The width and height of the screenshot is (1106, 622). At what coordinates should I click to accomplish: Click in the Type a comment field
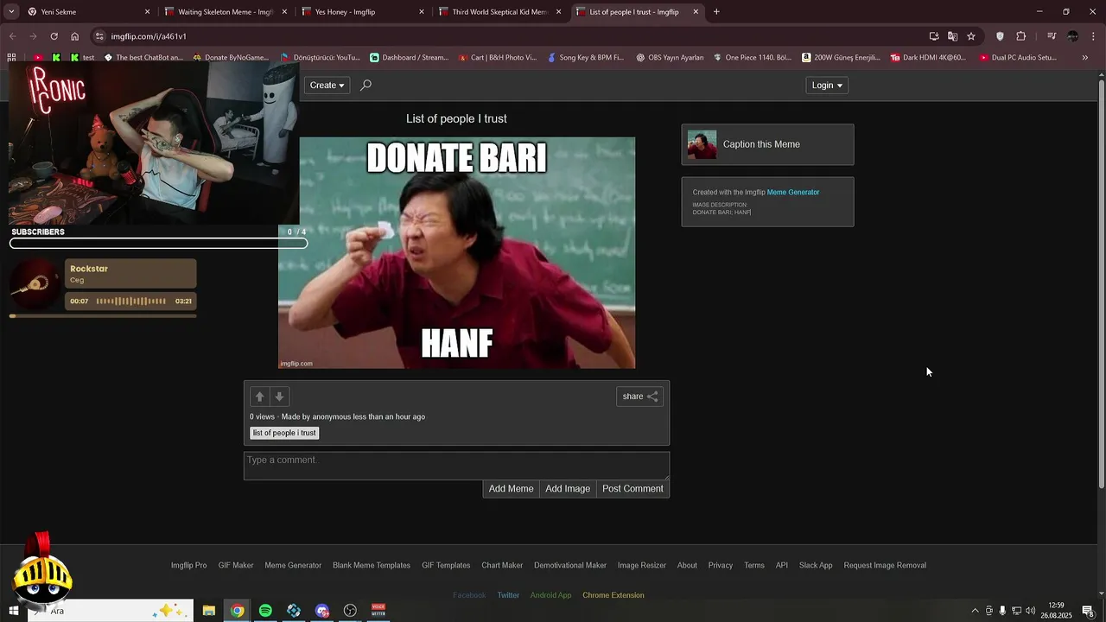456,466
